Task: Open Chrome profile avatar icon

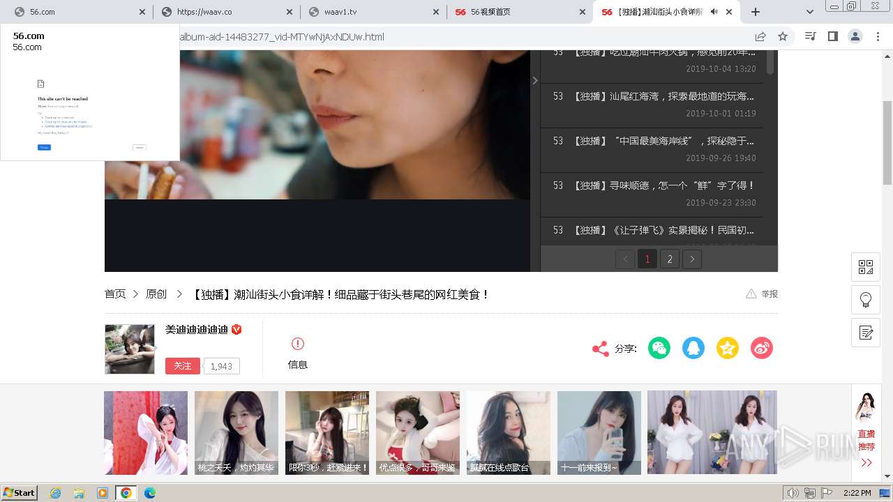Action: pyautogui.click(x=855, y=36)
